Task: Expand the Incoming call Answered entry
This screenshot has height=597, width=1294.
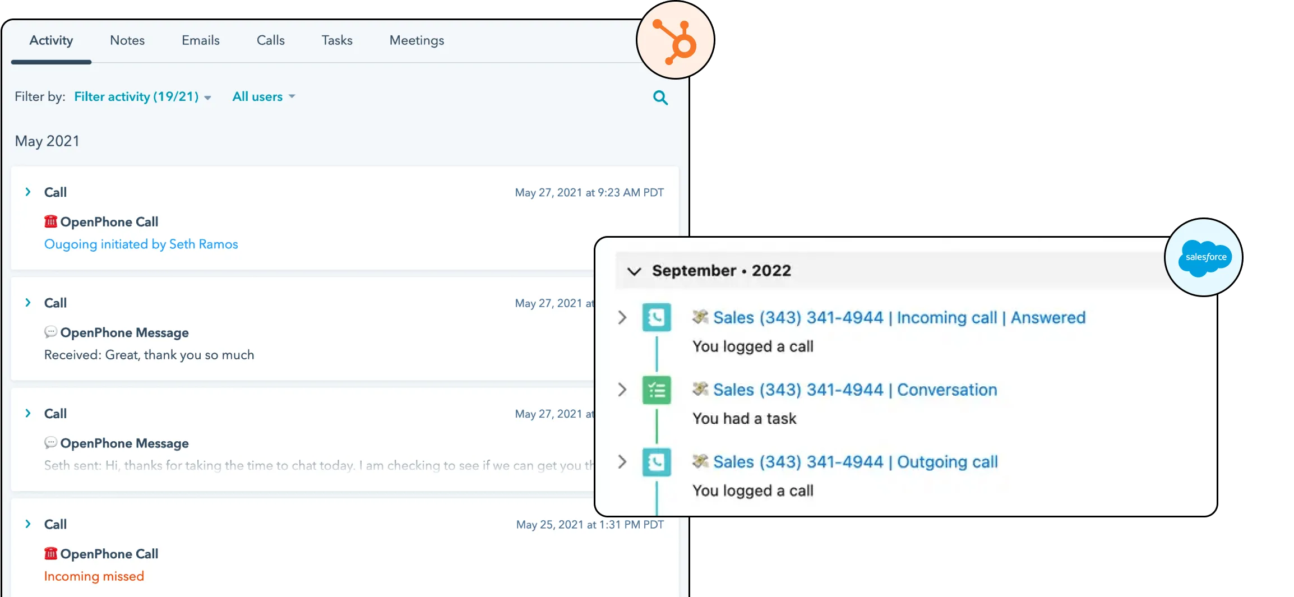Action: coord(622,317)
